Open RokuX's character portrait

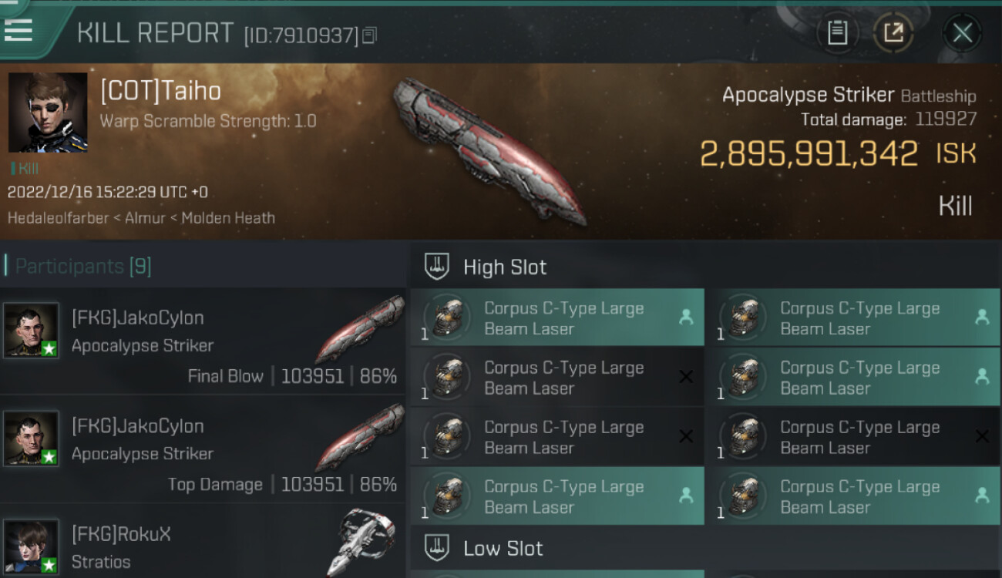[31, 547]
